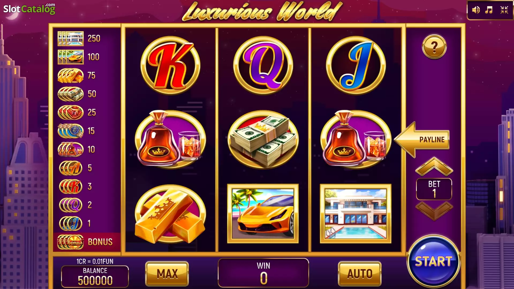Open the question mark help button
The height and width of the screenshot is (289, 514).
(434, 47)
